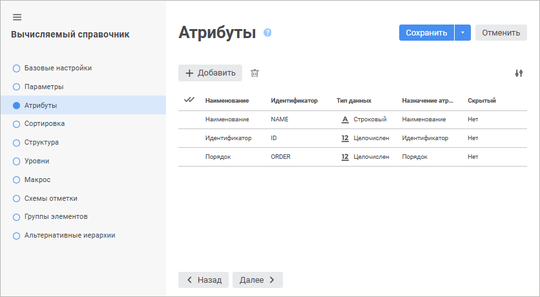Click the integer type icon in ID row
The height and width of the screenshot is (297, 540).
click(x=345, y=138)
